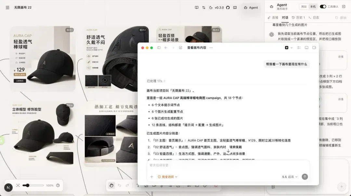Select 图片1 AURA CAP 轻盈透气 thumbnail
351x196 pixels.
(x=43, y=58)
